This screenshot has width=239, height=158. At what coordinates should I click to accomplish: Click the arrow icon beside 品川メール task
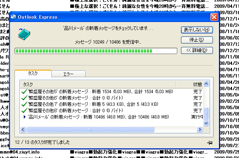tap(25, 117)
